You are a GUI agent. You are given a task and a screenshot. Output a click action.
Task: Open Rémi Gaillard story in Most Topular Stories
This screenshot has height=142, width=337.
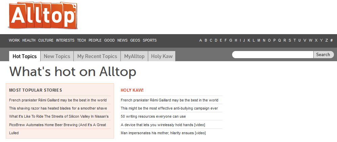[58, 100]
